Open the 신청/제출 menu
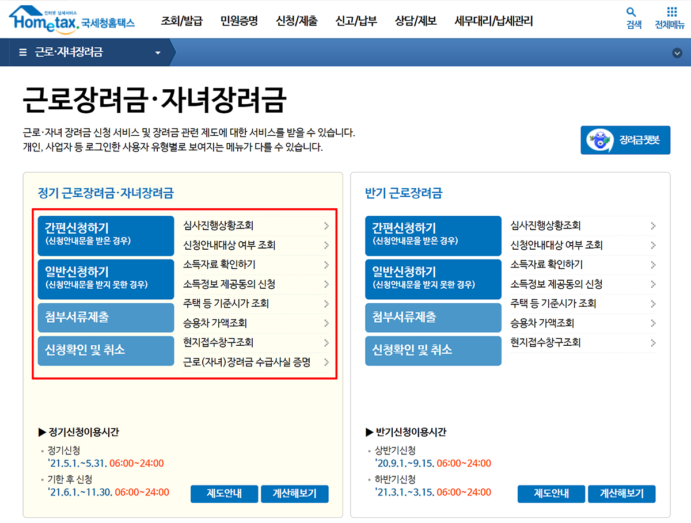691x523 pixels. pyautogui.click(x=297, y=21)
